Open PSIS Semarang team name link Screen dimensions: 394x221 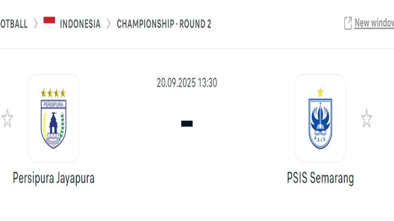coord(320,178)
